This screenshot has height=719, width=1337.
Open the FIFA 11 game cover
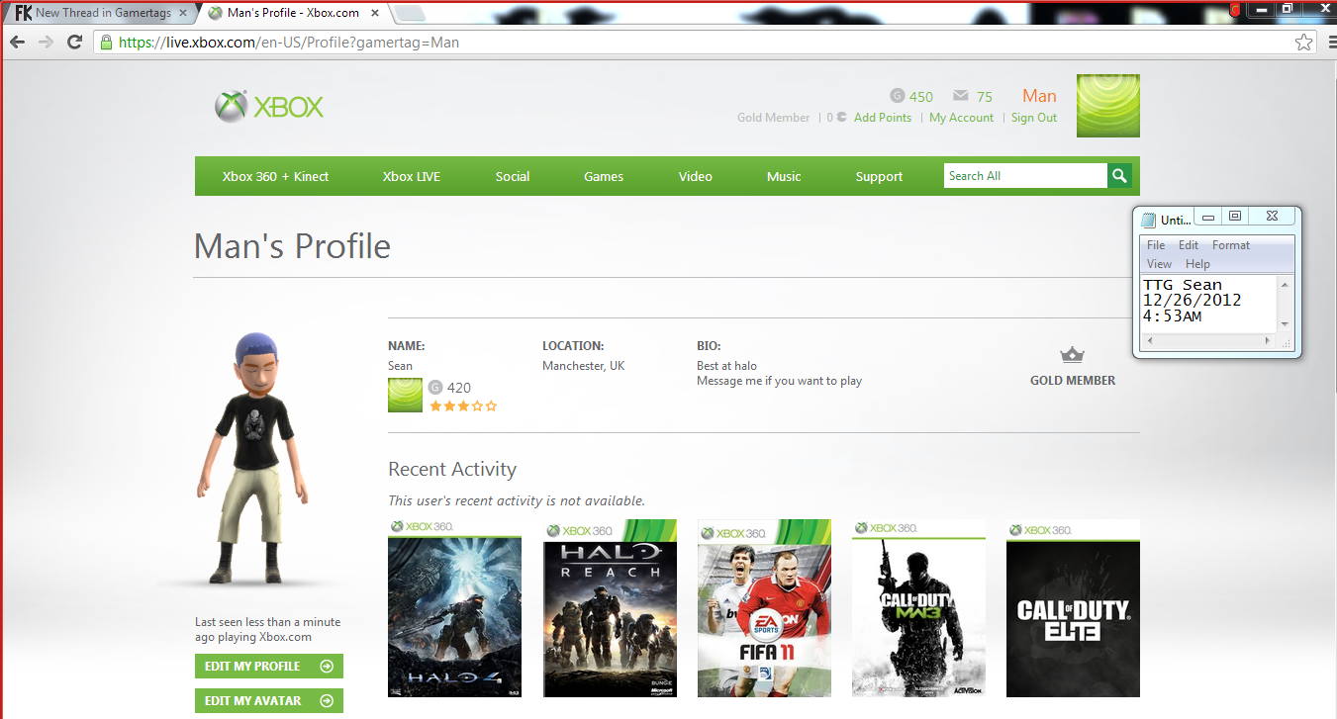coord(764,608)
